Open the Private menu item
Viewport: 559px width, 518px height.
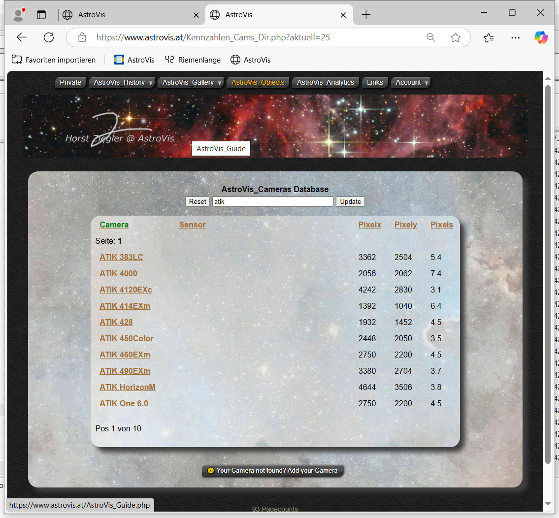point(70,82)
